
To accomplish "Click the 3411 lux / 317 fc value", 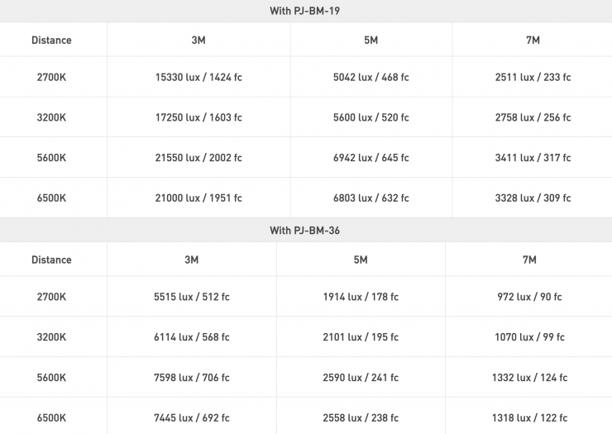I will [533, 158].
